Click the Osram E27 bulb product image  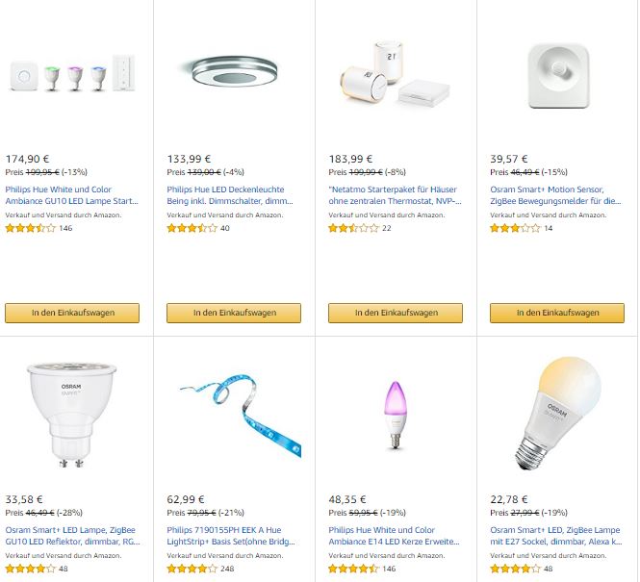(556, 414)
